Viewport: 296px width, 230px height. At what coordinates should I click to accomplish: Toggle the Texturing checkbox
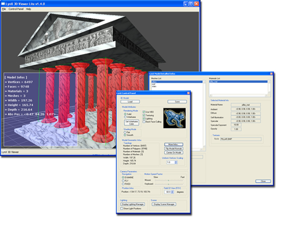[x=144, y=115]
